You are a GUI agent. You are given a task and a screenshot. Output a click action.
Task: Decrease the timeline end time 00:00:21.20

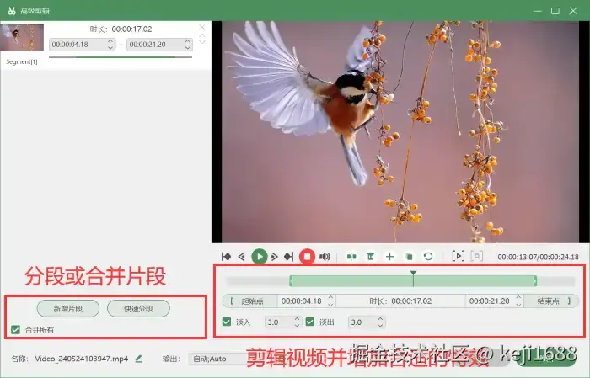tap(518, 304)
